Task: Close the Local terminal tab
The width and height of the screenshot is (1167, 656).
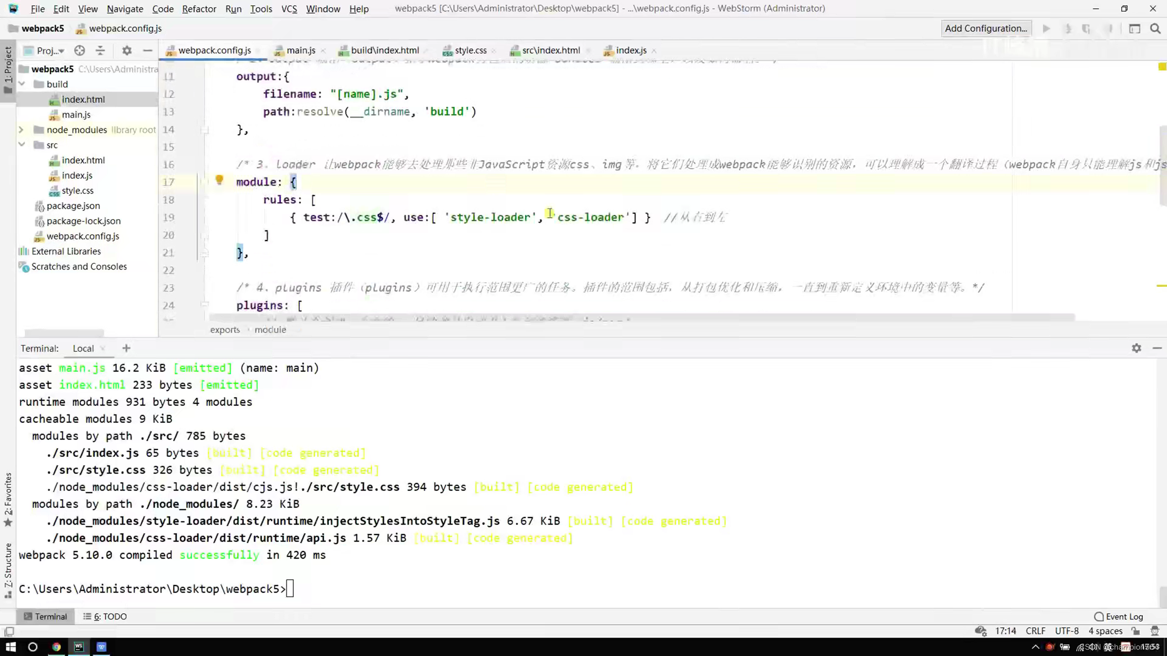Action: click(103, 348)
